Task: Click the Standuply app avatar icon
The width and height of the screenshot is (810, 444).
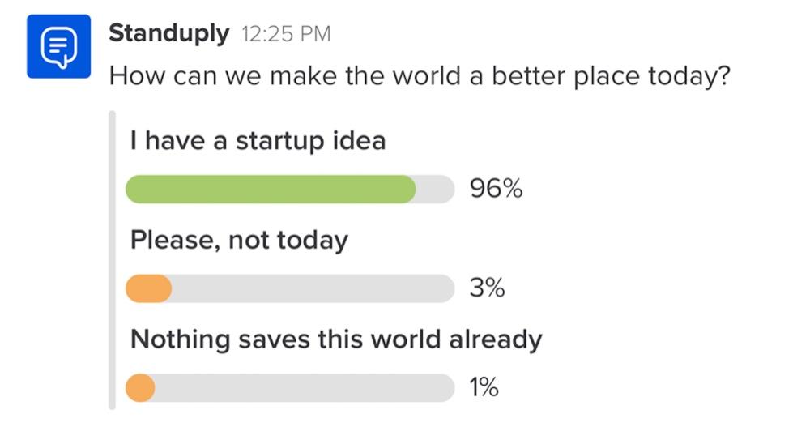Action: [59, 46]
